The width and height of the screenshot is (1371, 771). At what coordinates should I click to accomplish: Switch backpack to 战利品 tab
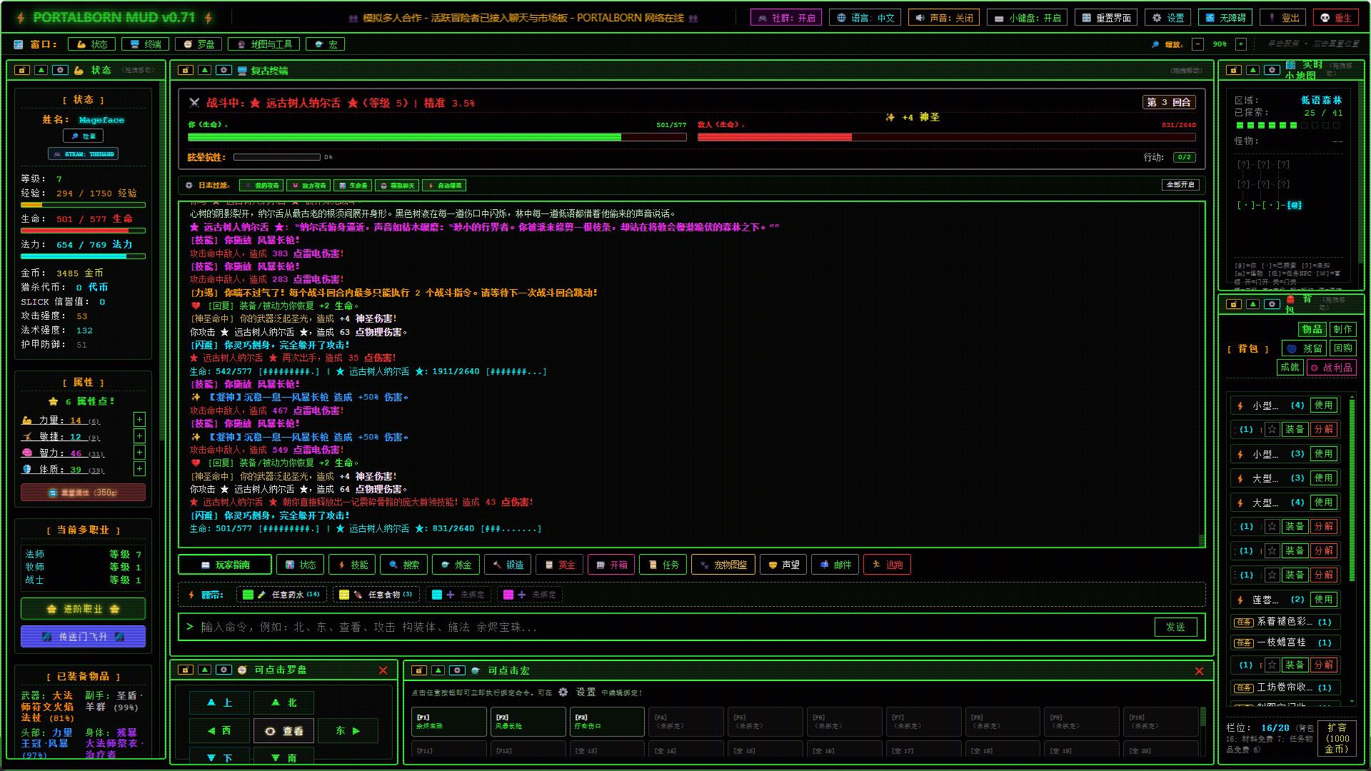1331,368
